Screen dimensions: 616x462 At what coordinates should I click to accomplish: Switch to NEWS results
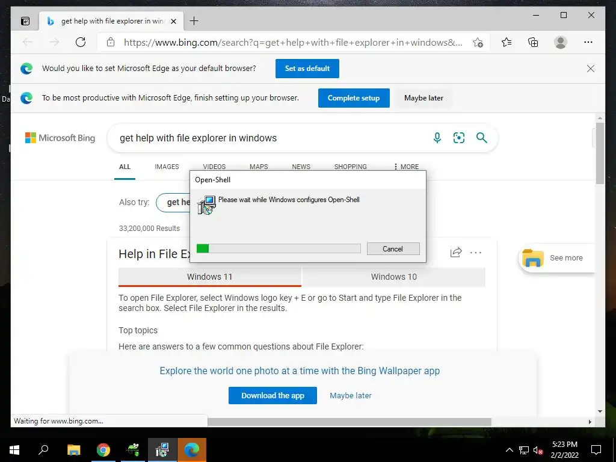click(x=301, y=167)
